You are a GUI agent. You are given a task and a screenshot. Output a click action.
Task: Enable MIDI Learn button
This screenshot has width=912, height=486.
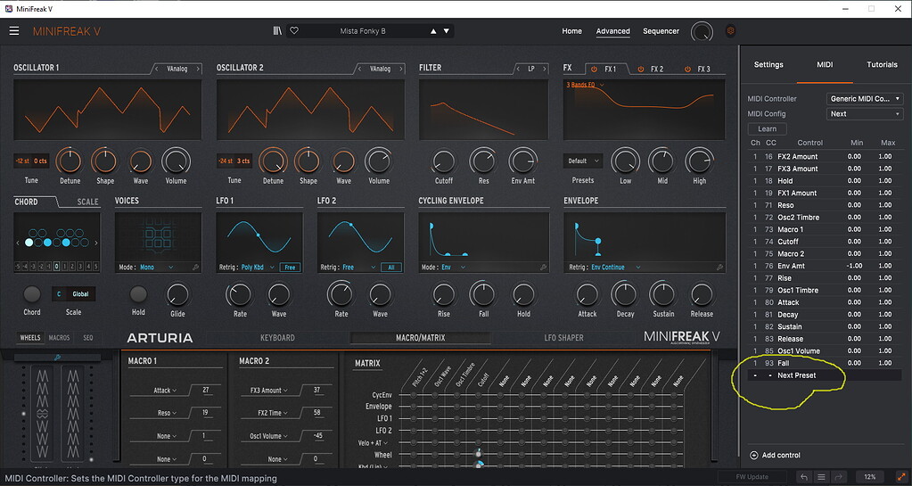pos(767,128)
